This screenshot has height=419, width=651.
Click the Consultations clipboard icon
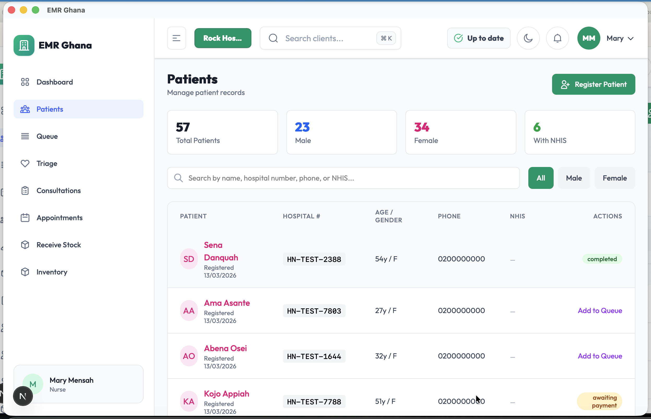(x=25, y=190)
